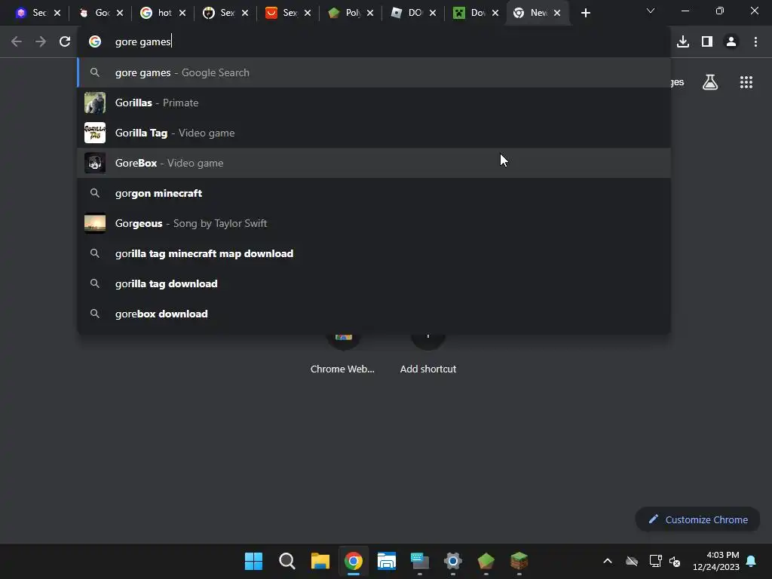Open the profile avatar menu
This screenshot has width=772, height=579.
coord(731,42)
